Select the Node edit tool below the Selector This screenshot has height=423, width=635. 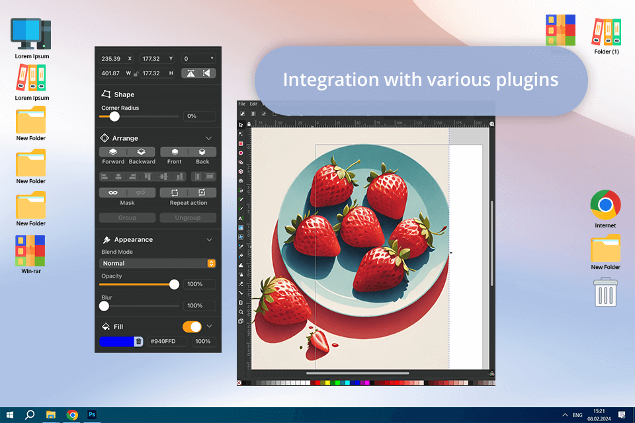point(241,134)
